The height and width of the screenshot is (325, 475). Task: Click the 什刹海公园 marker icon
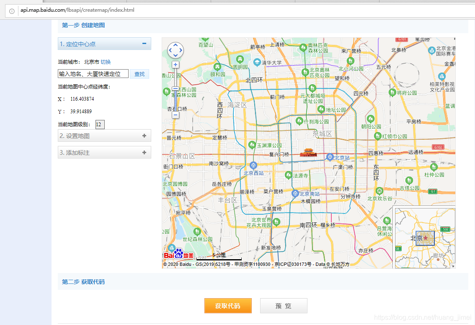(299, 121)
